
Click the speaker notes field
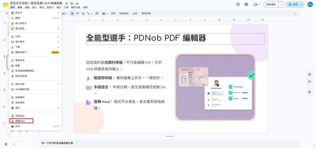tap(169, 143)
